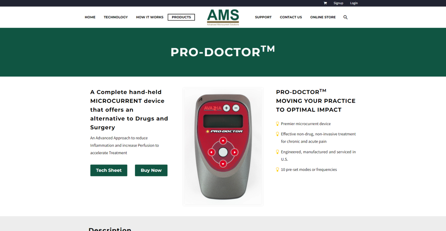Open Contact Us page
The width and height of the screenshot is (446, 231).
pyautogui.click(x=291, y=17)
